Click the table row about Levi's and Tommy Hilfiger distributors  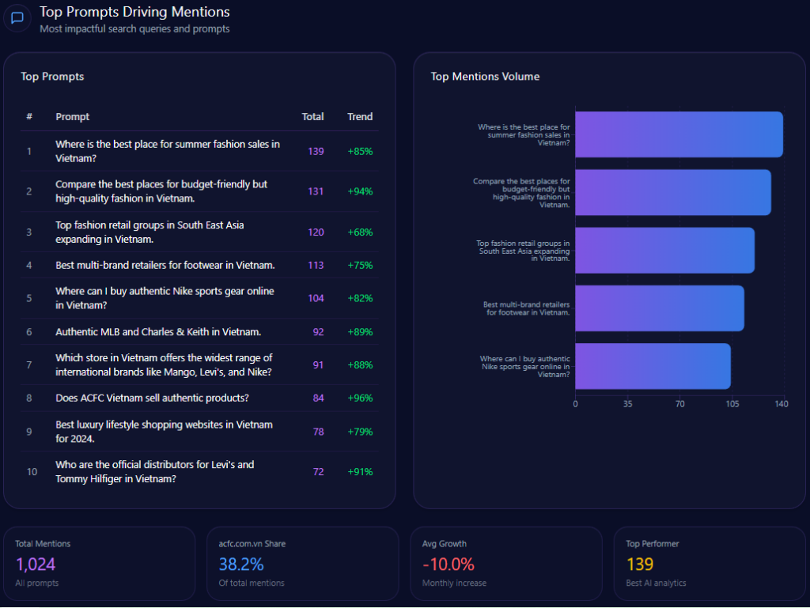(154, 472)
